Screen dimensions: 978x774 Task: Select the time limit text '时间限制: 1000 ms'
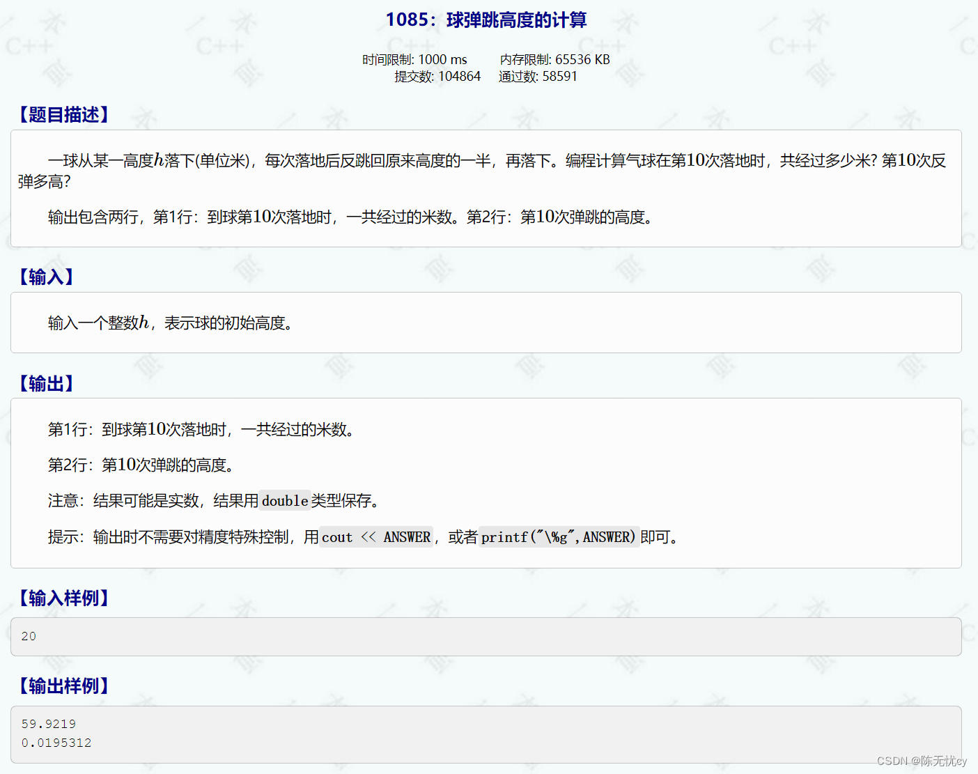414,60
